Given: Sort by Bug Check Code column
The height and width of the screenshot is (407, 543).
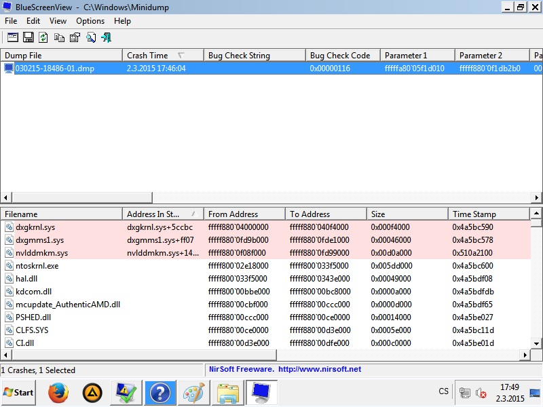Looking at the screenshot, I should 343,56.
